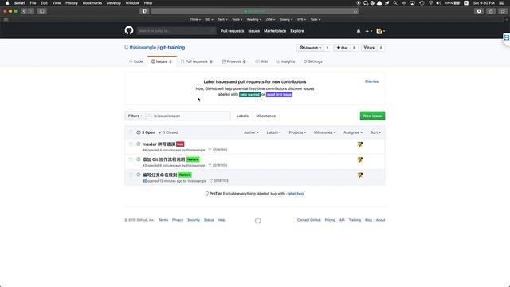Image resolution: width=510 pixels, height=287 pixels.
Task: Click the assignee avatar on the Git 协作流程 issue
Action: (359, 159)
